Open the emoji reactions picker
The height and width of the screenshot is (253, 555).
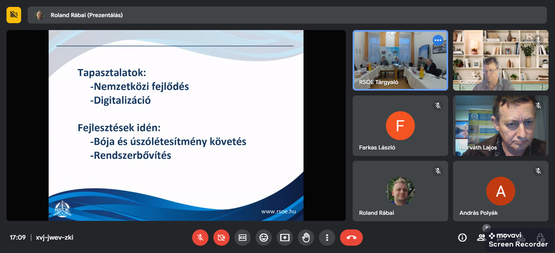tap(264, 238)
